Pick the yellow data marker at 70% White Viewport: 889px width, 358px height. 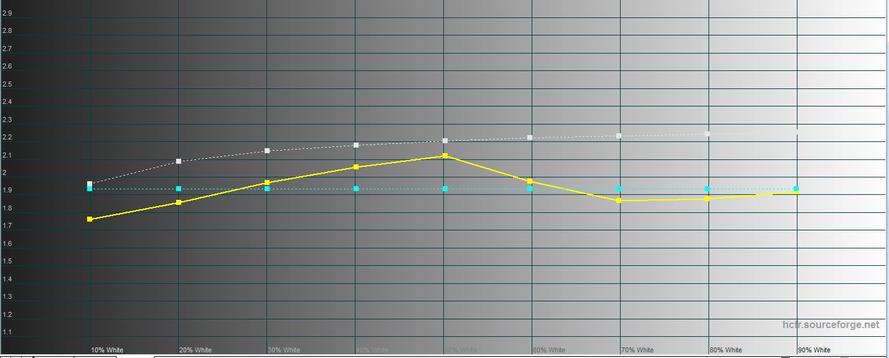click(x=619, y=200)
